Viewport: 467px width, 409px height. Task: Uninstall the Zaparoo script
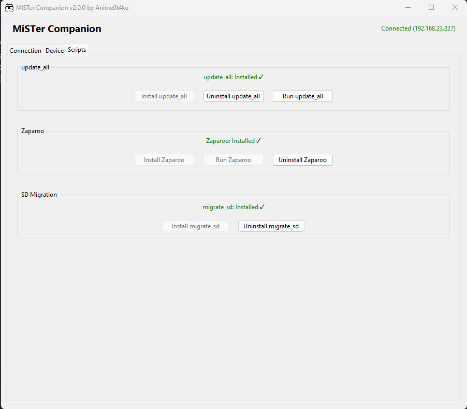click(x=302, y=160)
